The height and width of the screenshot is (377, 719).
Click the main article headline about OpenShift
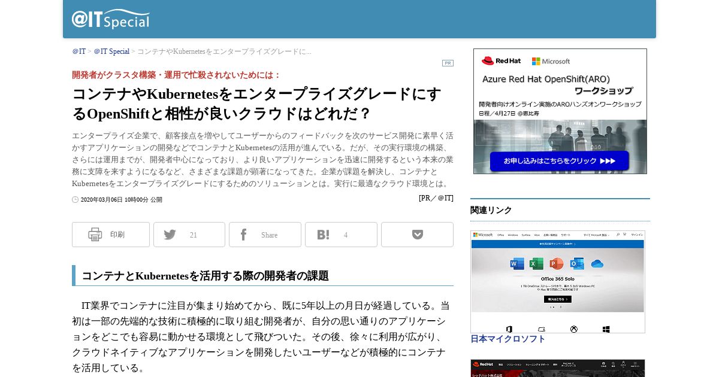[x=256, y=104]
